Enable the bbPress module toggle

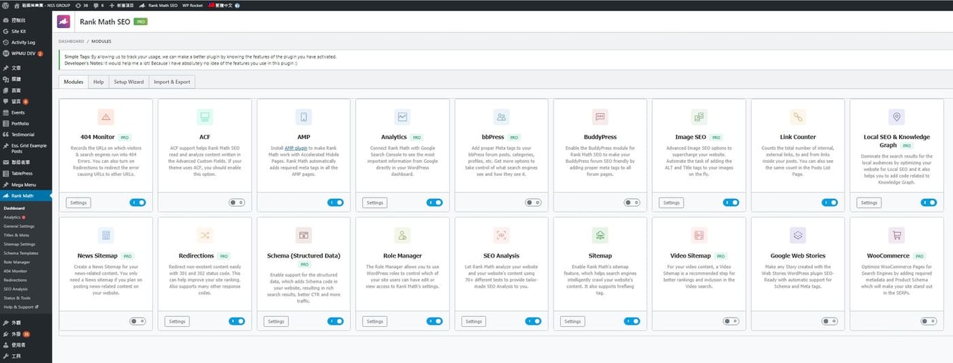coord(533,202)
